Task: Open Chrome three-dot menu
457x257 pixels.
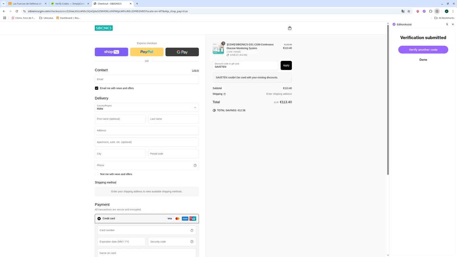Action: click(453, 11)
